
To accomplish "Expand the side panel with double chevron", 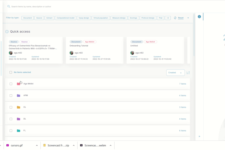I will [199, 136].
